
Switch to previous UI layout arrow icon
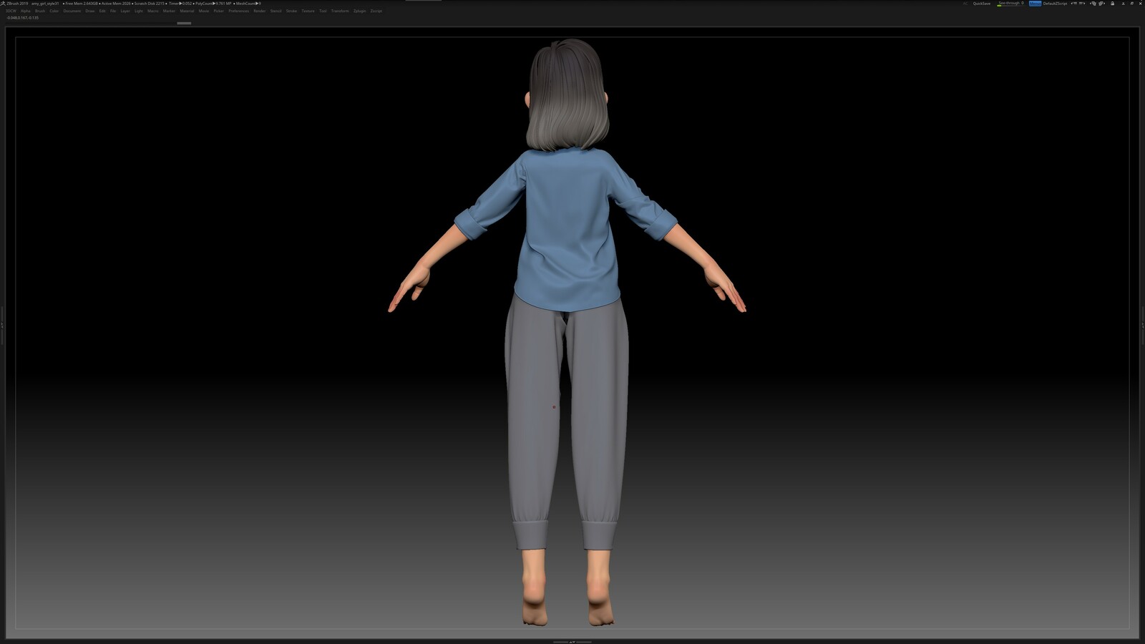pyautogui.click(x=1073, y=4)
